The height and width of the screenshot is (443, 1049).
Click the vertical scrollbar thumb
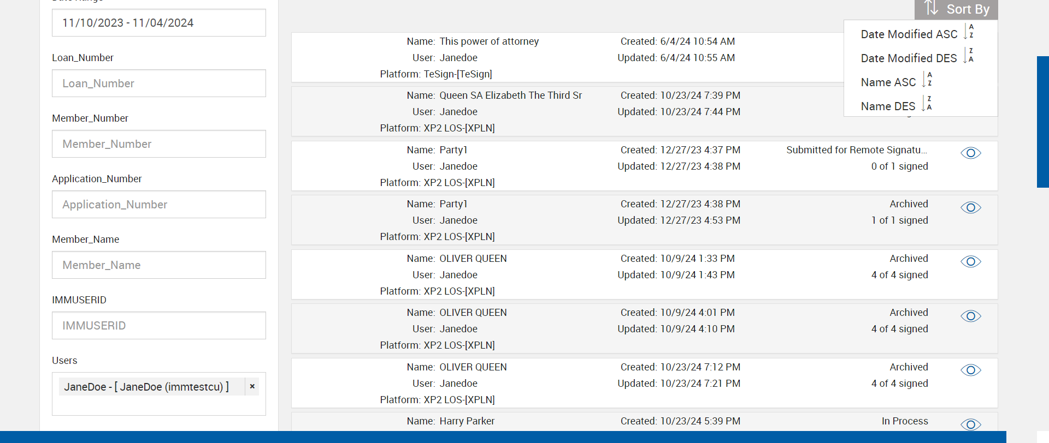(1042, 122)
